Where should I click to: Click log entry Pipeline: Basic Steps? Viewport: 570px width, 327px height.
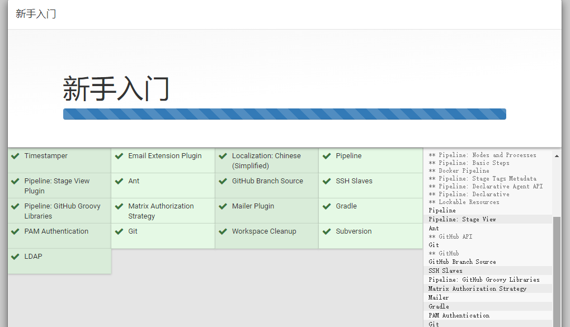(x=469, y=163)
